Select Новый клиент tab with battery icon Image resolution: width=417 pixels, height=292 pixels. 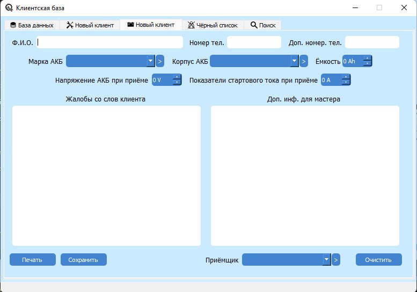151,25
